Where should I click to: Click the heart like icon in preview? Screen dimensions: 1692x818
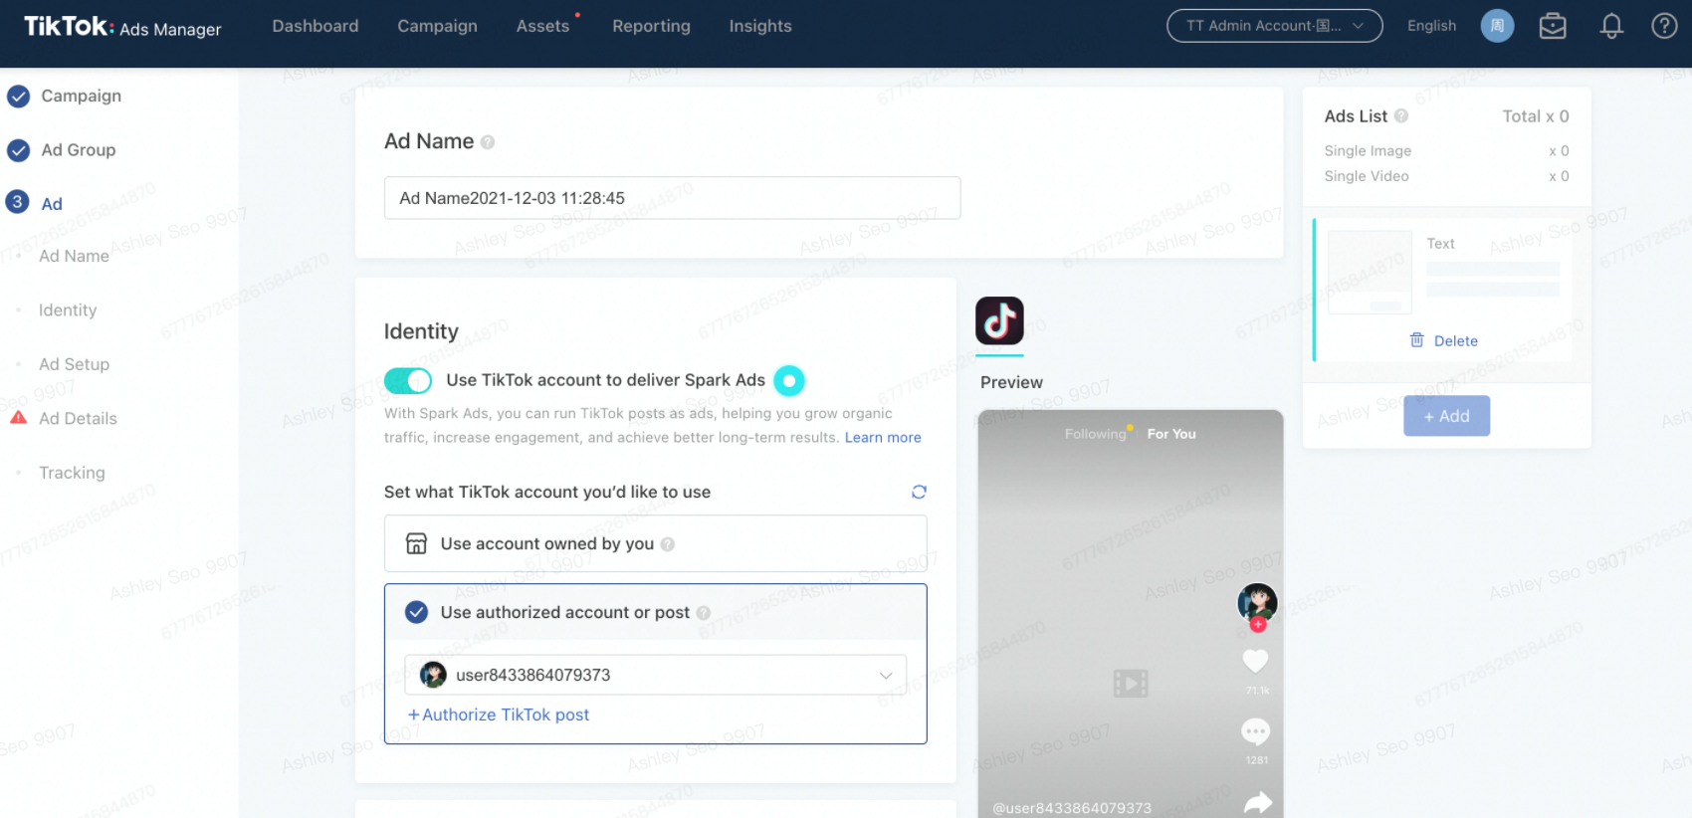(1256, 660)
